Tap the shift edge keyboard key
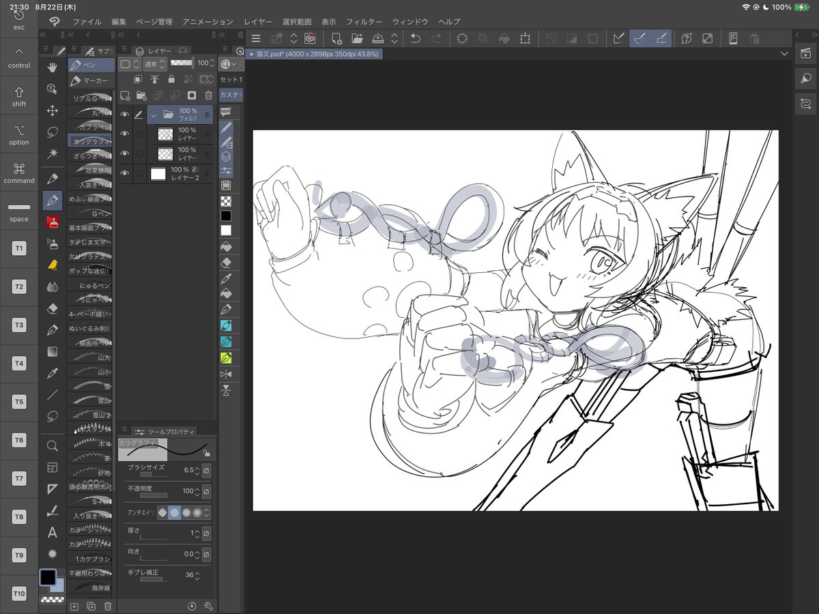Image resolution: width=819 pixels, height=614 pixels. 19,96
